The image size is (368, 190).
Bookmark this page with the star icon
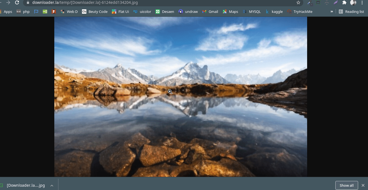coord(298,3)
